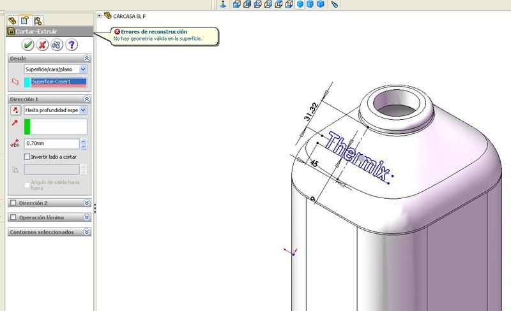The height and width of the screenshot is (311, 511).
Task: Click the Cortar-Extruir feature icon in header
Action: (11, 32)
